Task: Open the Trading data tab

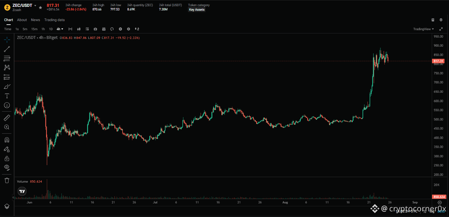Action: click(55, 20)
